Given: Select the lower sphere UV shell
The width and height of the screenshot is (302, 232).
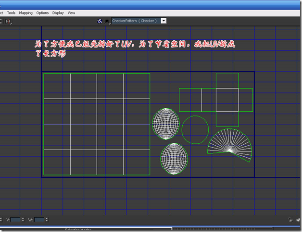Looking at the screenshot, I should 174,159.
